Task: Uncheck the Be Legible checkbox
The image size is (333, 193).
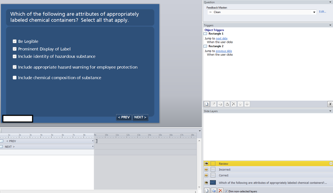Action: (x=15, y=41)
